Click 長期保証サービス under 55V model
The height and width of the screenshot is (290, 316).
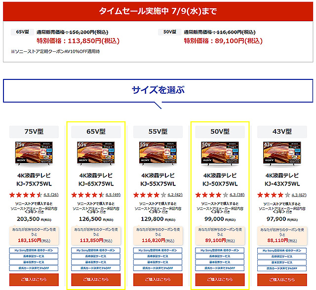click(x=158, y=256)
